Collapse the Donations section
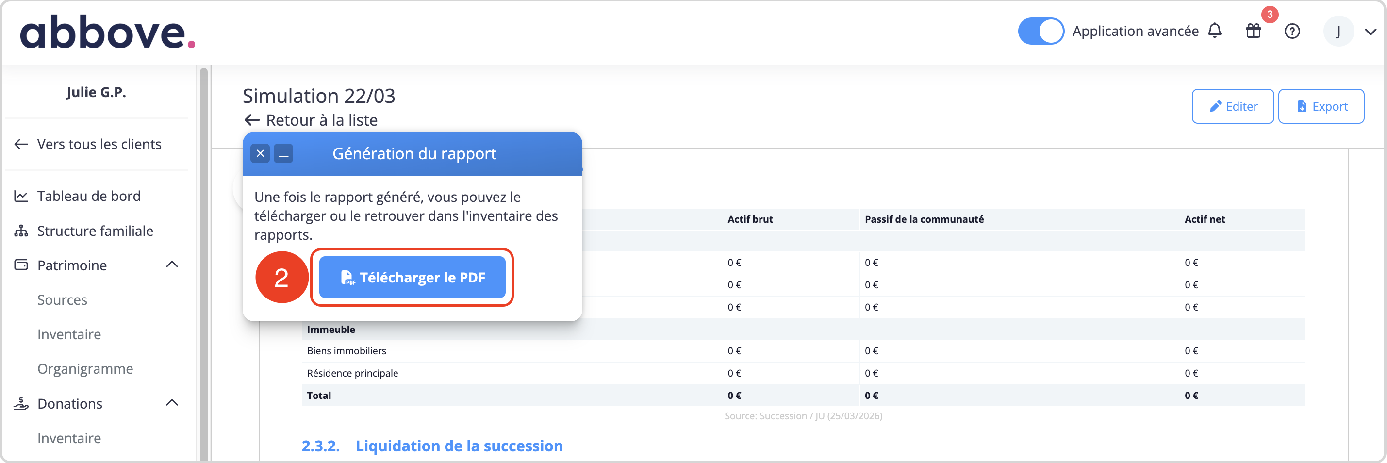Image resolution: width=1387 pixels, height=463 pixels. 172,403
